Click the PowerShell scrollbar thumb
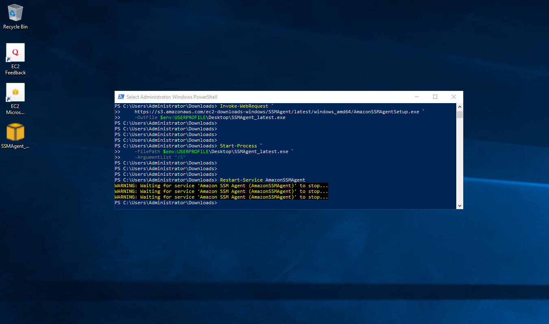Screen dimensions: 549x324 tap(460, 114)
